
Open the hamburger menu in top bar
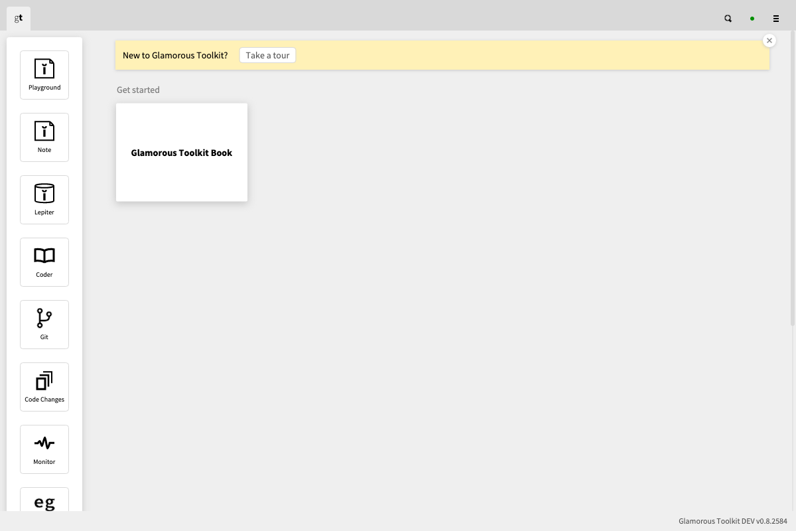tap(776, 19)
